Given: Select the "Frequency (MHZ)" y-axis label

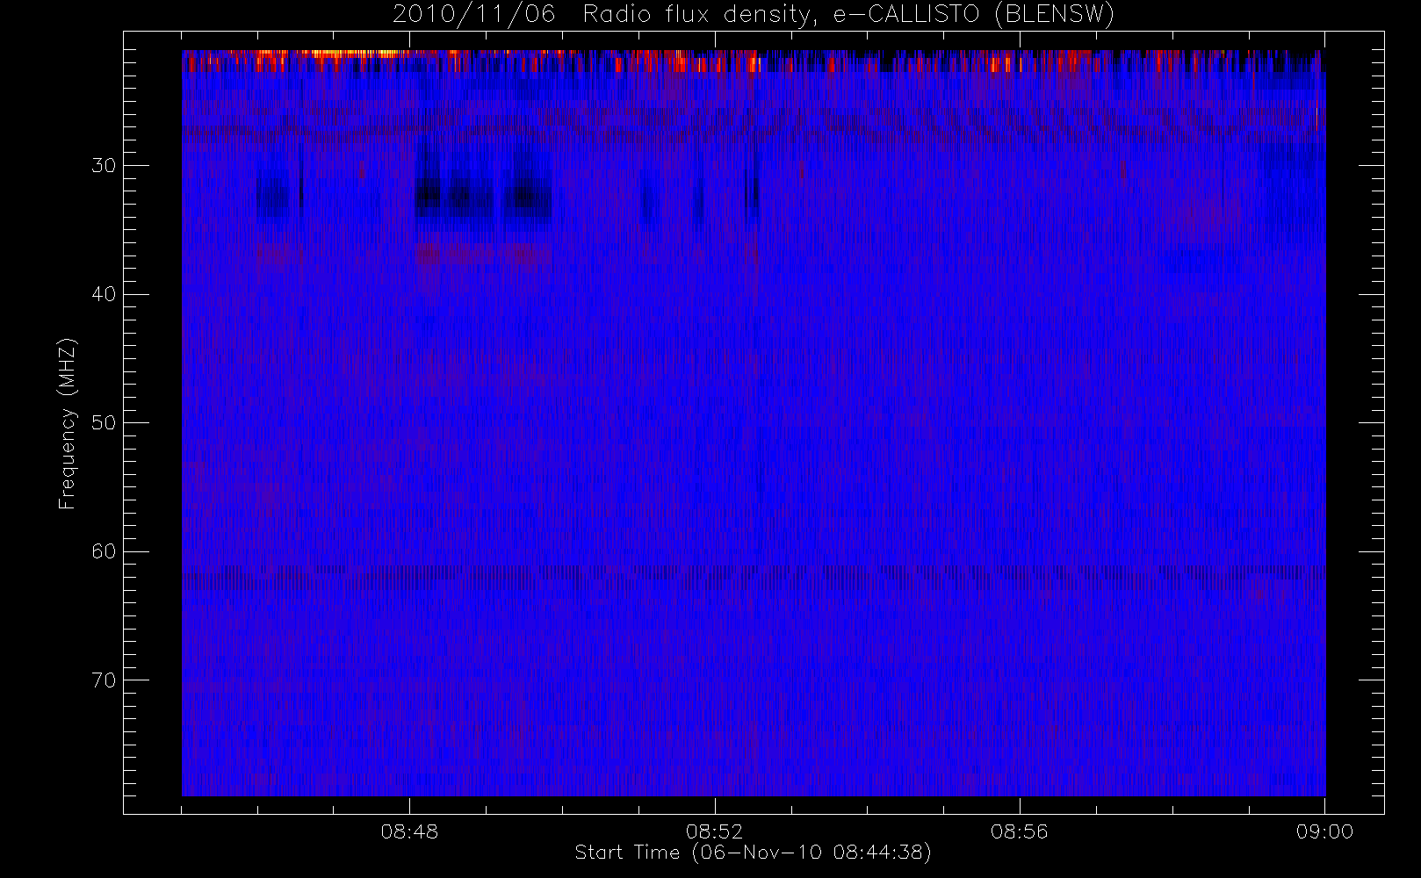Looking at the screenshot, I should coord(68,423).
